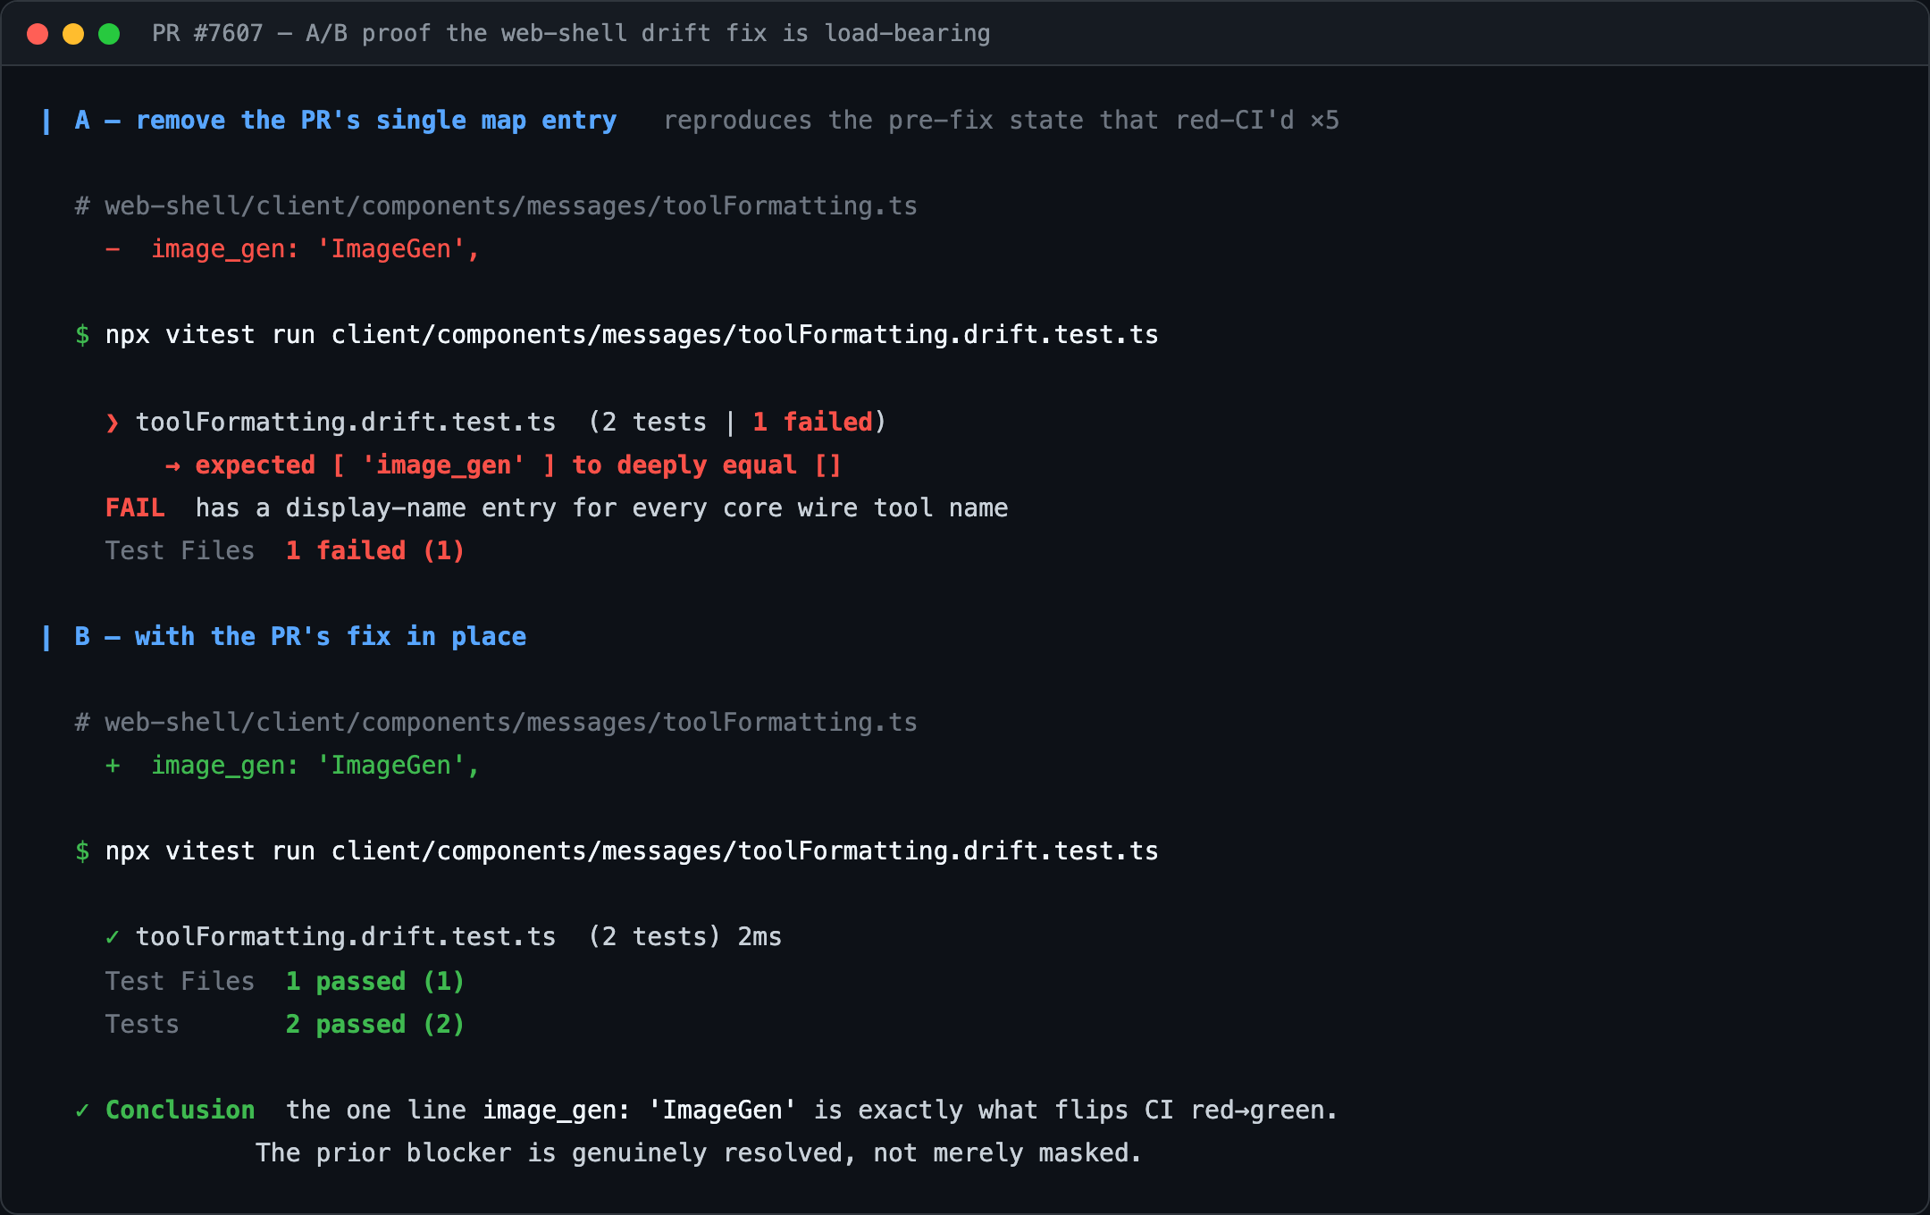Screen dimensions: 1930x1215
Task: Click the first toolFormatting.ts file path comment
Action: 496,206
